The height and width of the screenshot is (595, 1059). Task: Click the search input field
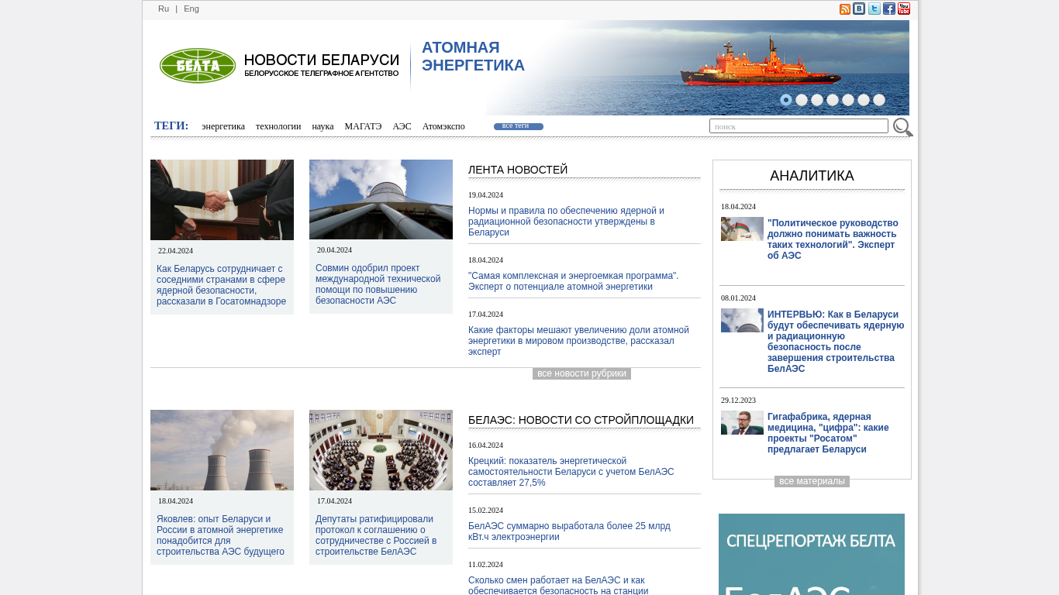tap(799, 126)
